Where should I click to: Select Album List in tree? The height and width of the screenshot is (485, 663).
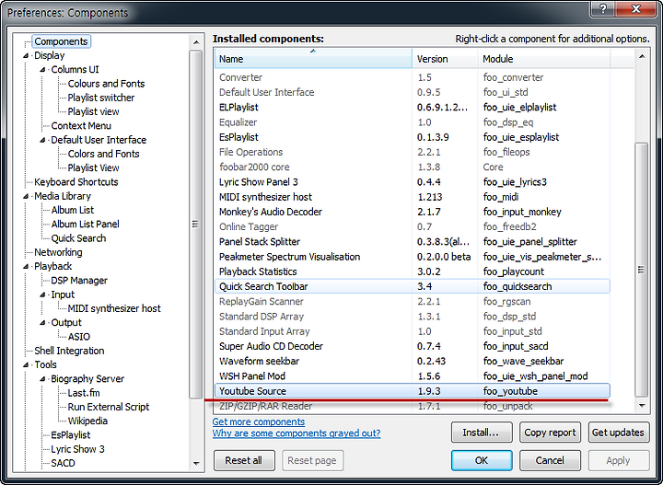(x=73, y=210)
